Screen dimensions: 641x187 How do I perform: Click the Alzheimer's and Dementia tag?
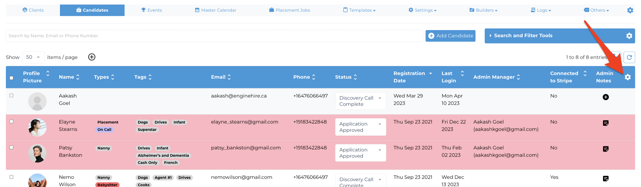click(163, 155)
